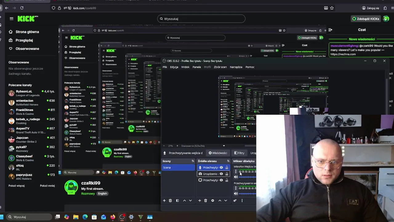
Task: Open the Kick hamburger sidebar menu
Action: point(11,19)
